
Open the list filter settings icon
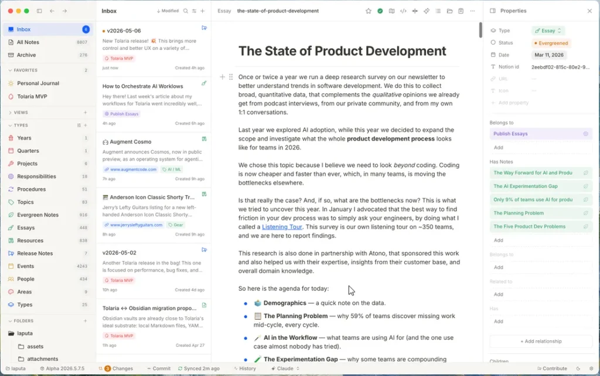click(x=194, y=11)
